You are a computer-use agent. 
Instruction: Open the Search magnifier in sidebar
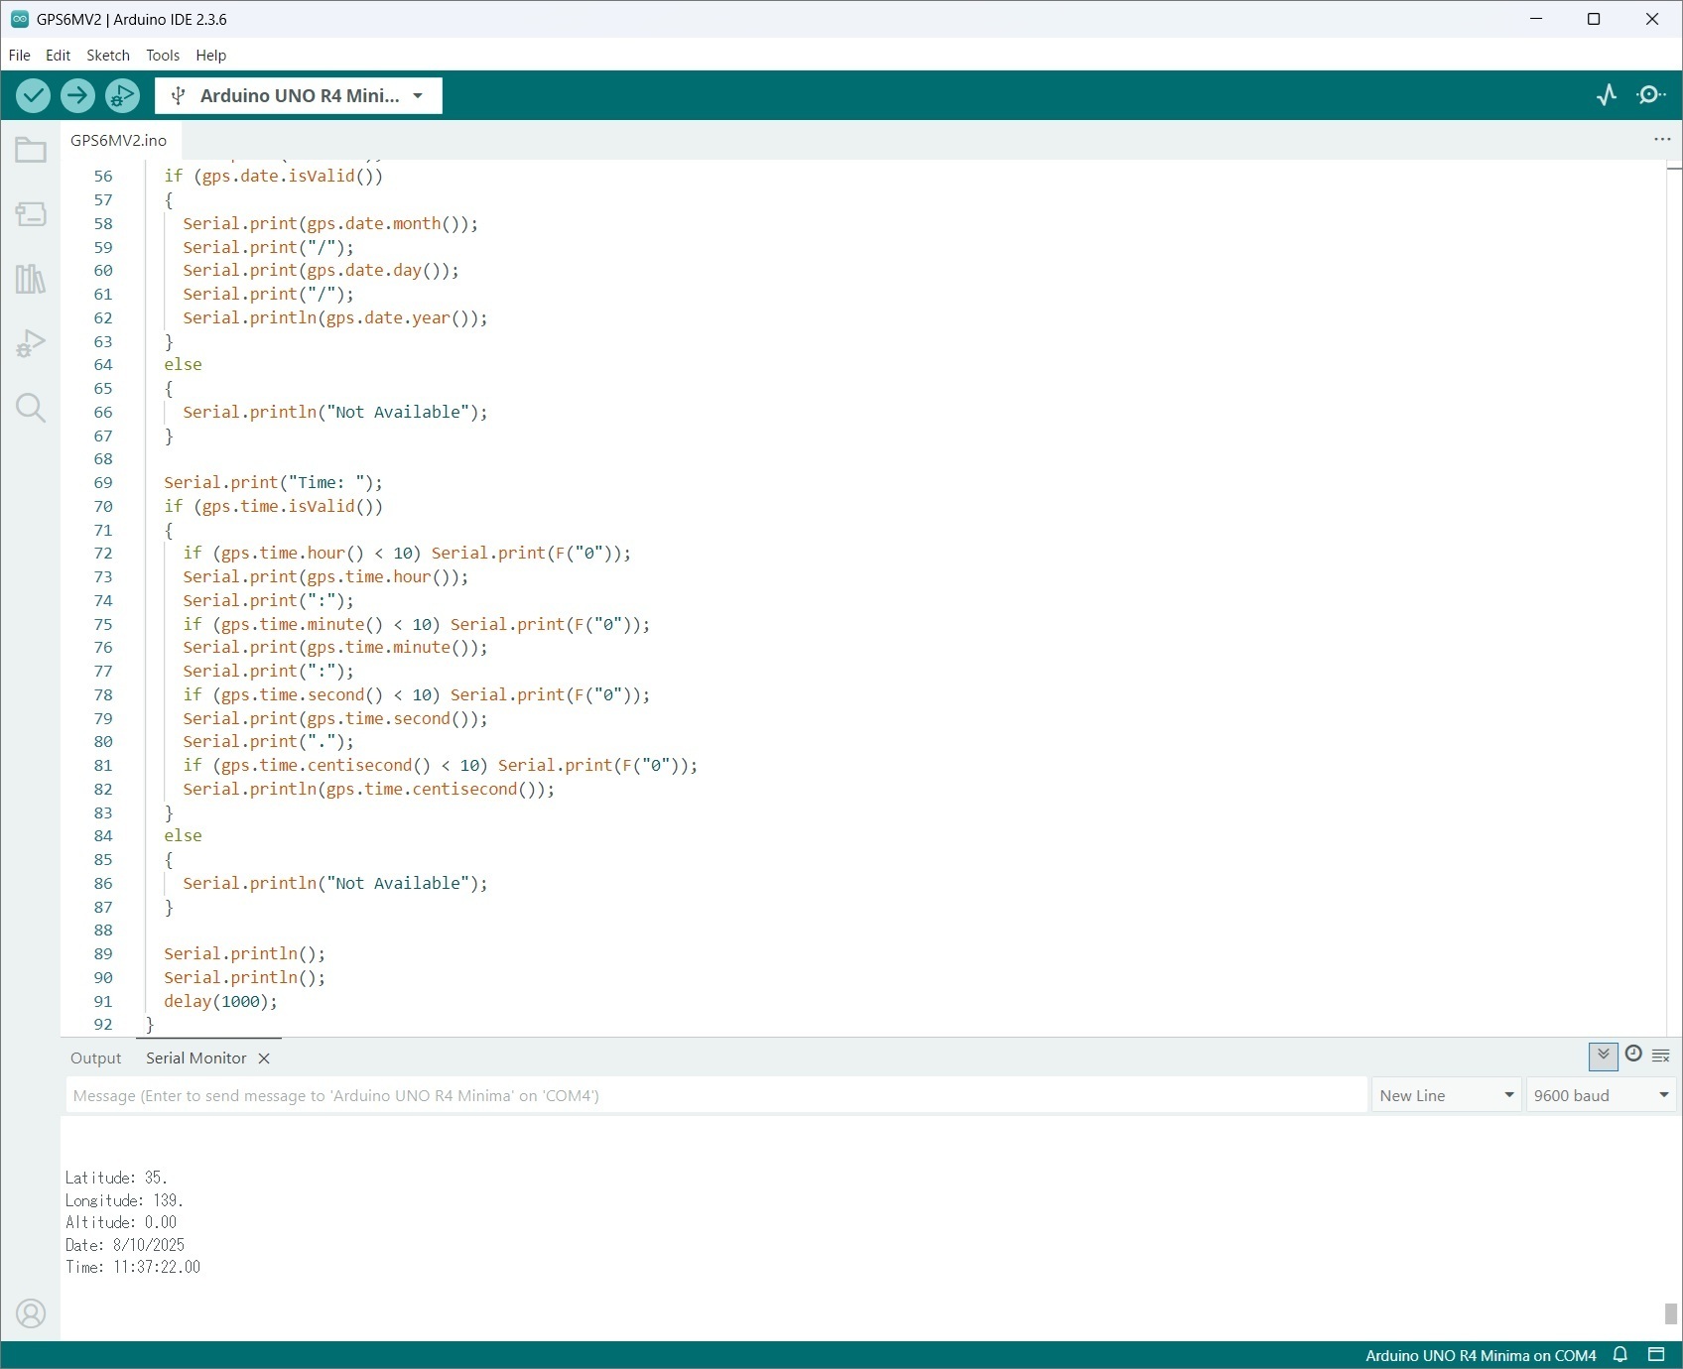point(31,408)
